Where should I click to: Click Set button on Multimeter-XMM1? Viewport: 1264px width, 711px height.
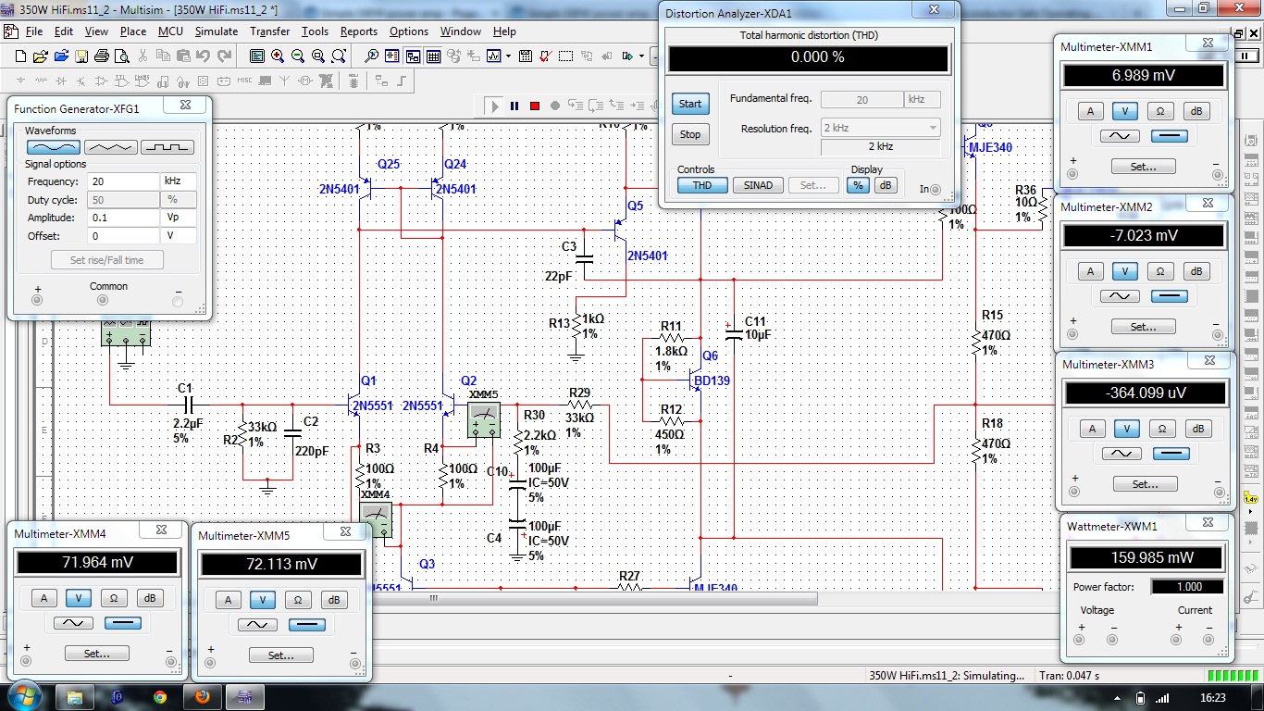(x=1144, y=167)
